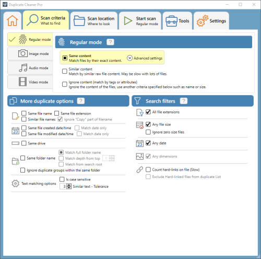Toggle Is case sensitive checkbox
This screenshot has height=259, width=261.
tap(62, 179)
